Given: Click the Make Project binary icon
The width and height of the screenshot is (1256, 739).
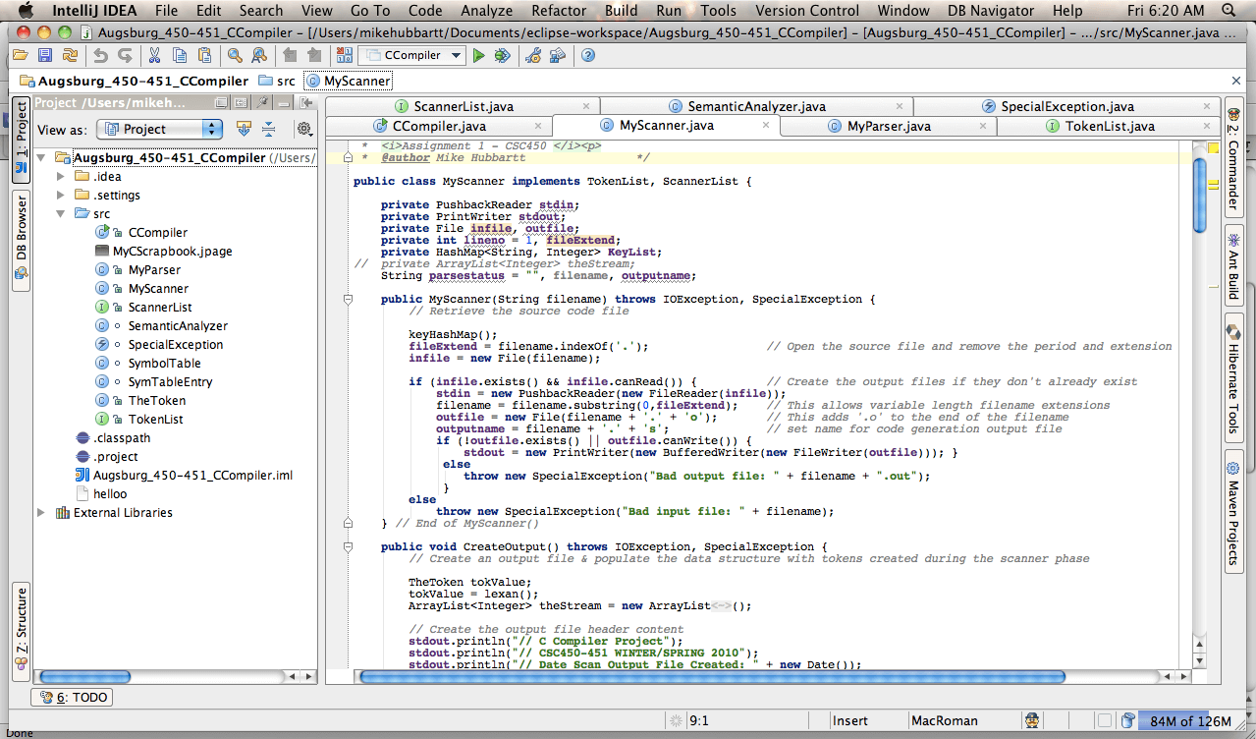Looking at the screenshot, I should click(x=344, y=55).
